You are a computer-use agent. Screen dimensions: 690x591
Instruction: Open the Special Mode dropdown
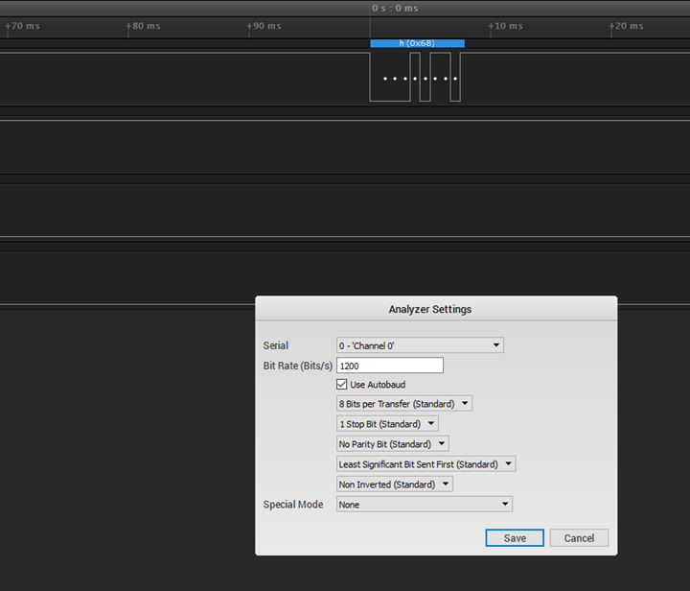[x=425, y=505]
